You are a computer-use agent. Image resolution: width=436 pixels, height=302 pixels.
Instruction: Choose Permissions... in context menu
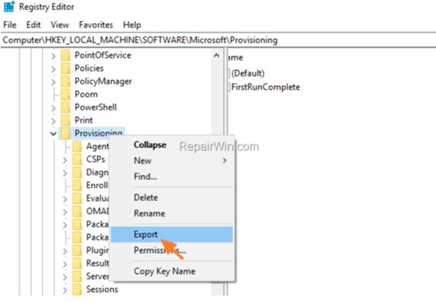[x=172, y=251]
